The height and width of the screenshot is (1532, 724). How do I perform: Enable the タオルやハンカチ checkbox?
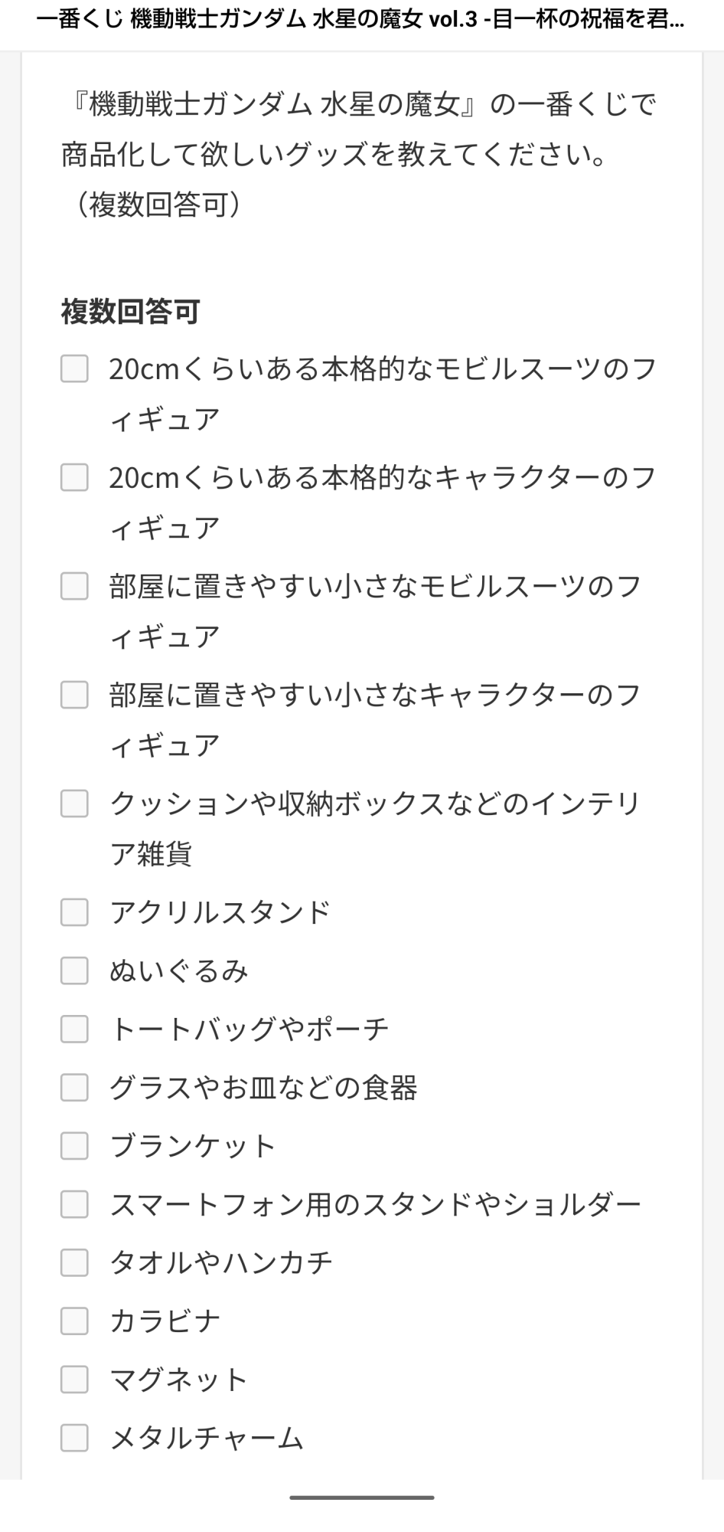click(x=74, y=1262)
